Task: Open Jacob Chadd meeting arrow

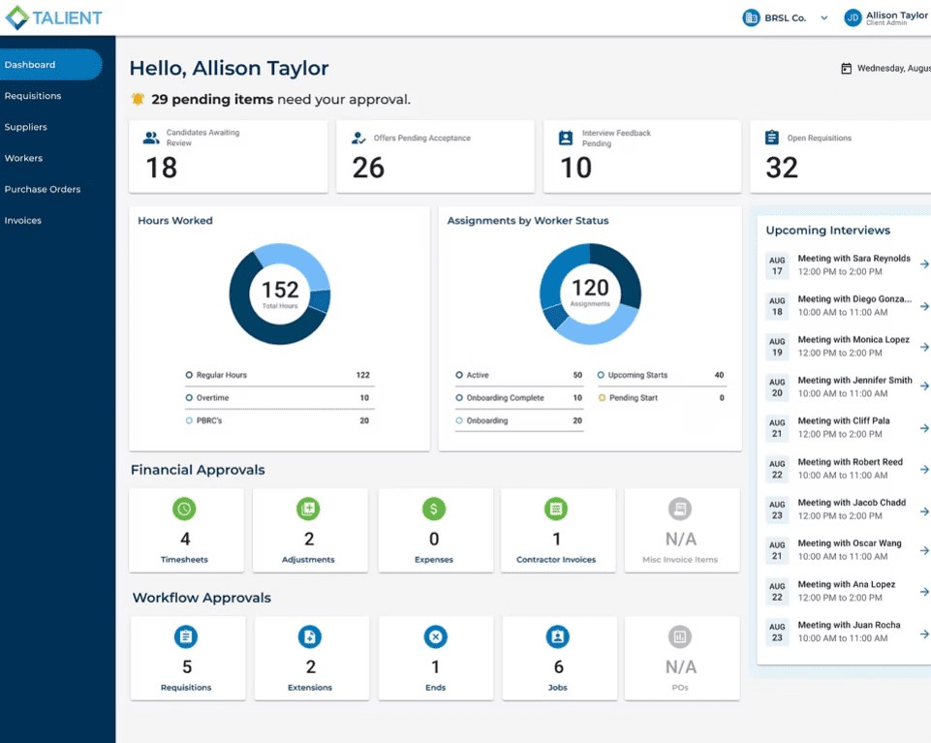Action: 924,511
